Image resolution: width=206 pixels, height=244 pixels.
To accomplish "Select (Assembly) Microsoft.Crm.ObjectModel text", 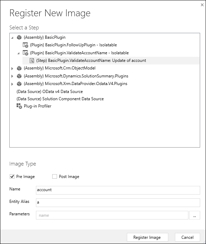I will pos(59,68).
